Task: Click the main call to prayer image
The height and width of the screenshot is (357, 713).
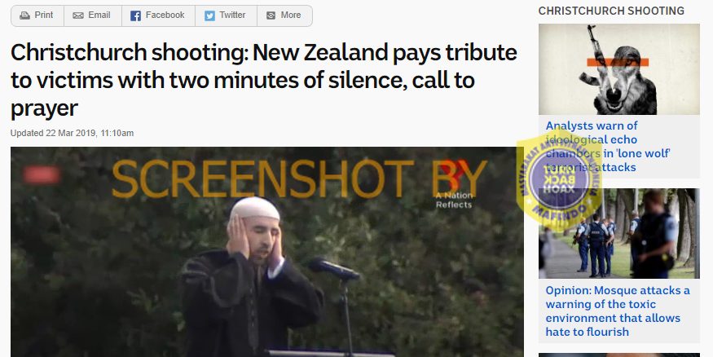Action: click(x=267, y=252)
